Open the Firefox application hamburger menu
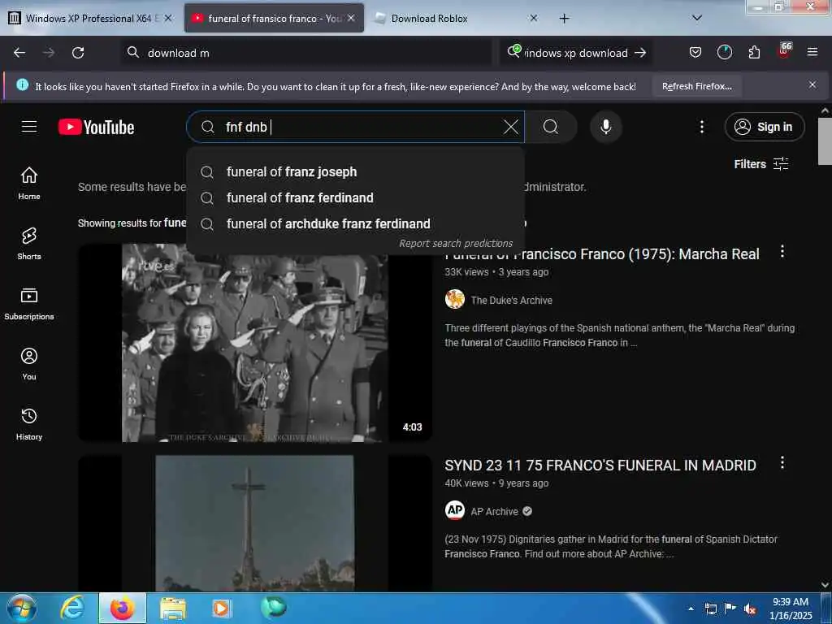This screenshot has width=832, height=624. click(x=812, y=52)
